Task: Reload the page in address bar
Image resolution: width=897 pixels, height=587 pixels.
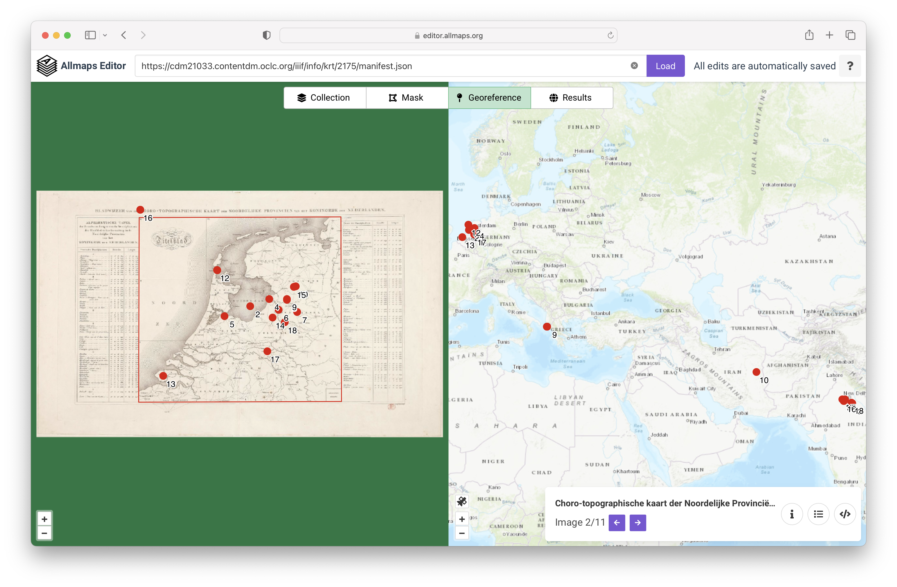Action: (x=610, y=35)
